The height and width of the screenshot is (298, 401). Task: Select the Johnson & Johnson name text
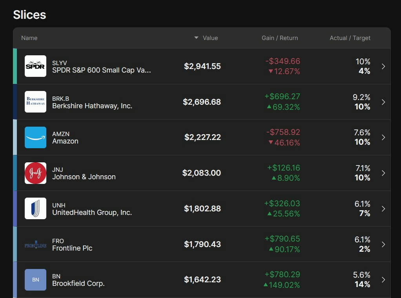(x=84, y=177)
